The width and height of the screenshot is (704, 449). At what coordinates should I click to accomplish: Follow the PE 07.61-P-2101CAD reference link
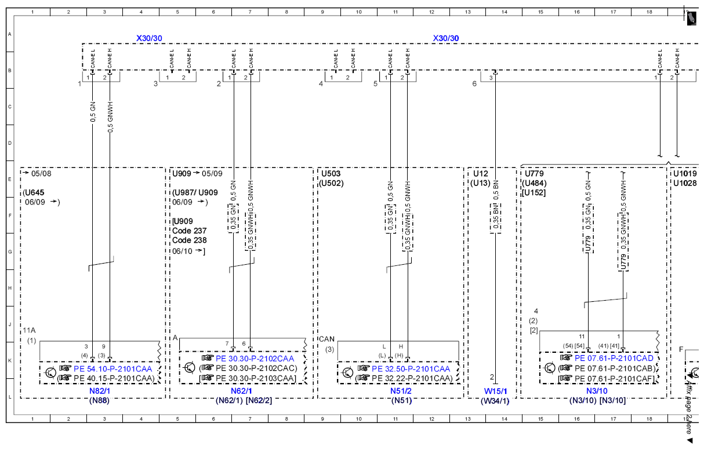(614, 359)
